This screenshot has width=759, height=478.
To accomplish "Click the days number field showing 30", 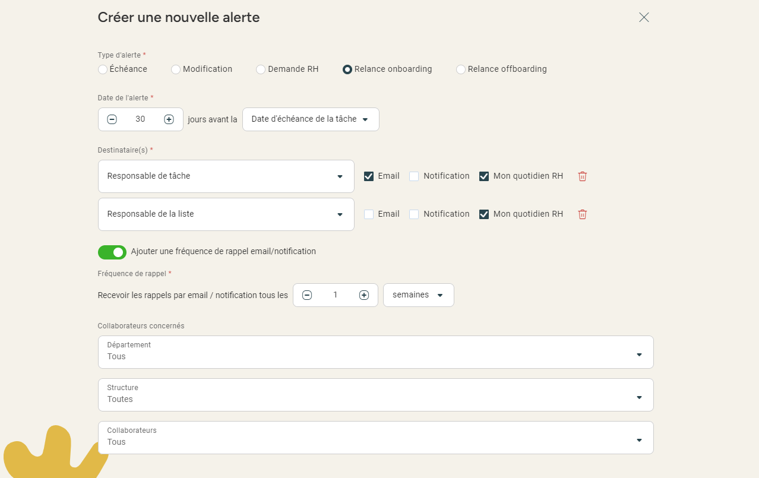I will [x=140, y=119].
